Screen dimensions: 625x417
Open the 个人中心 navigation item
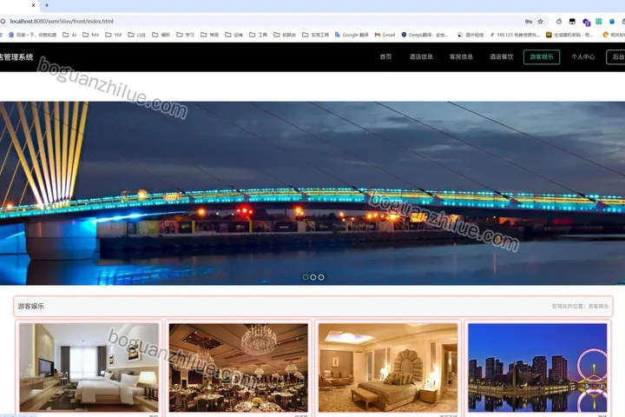[582, 56]
